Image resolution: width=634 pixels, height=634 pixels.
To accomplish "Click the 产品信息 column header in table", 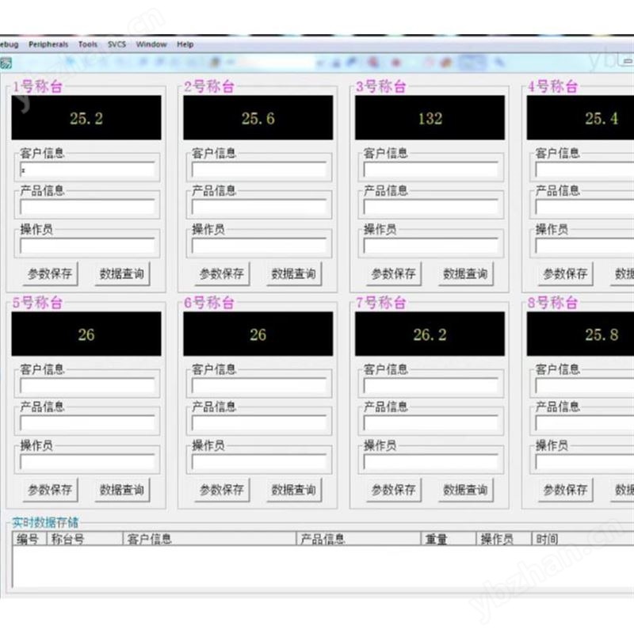I will point(359,539).
